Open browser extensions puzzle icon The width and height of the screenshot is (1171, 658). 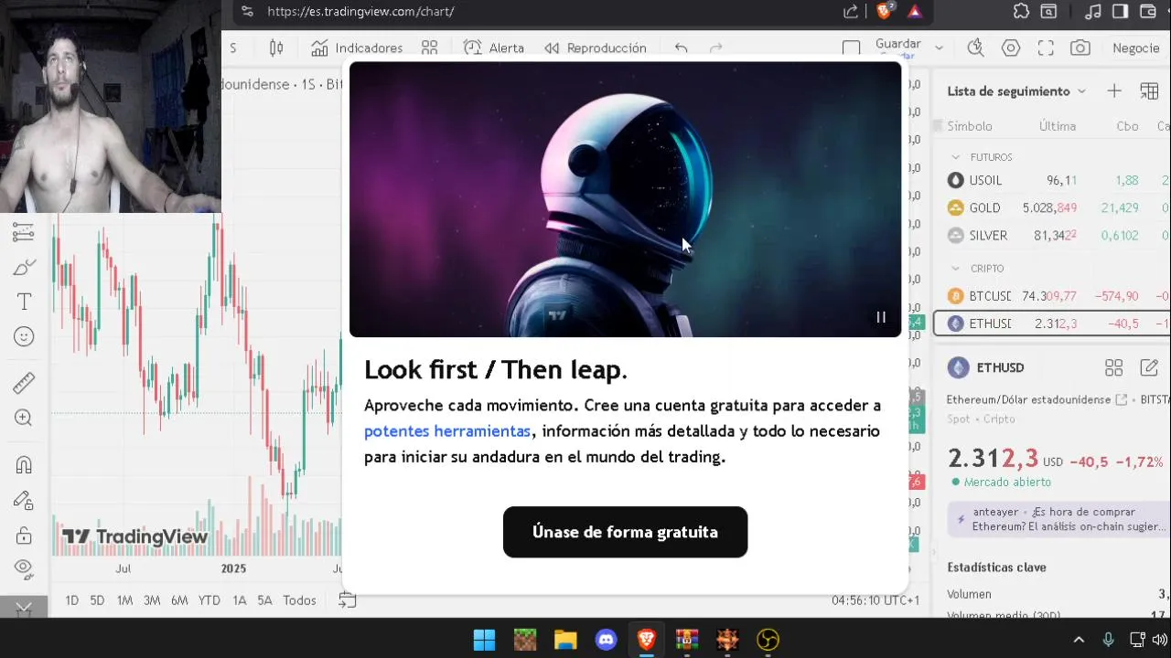coord(1022,11)
